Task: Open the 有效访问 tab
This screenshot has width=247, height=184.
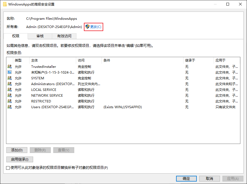Action: [64, 36]
